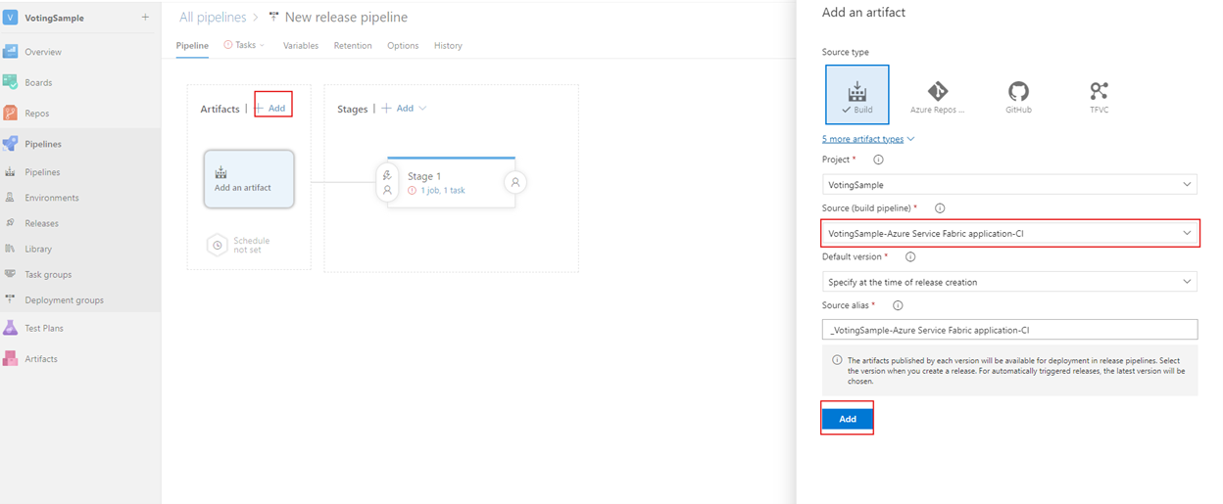Click the Source alias text field
This screenshot has height=504, width=1223.
point(1009,330)
